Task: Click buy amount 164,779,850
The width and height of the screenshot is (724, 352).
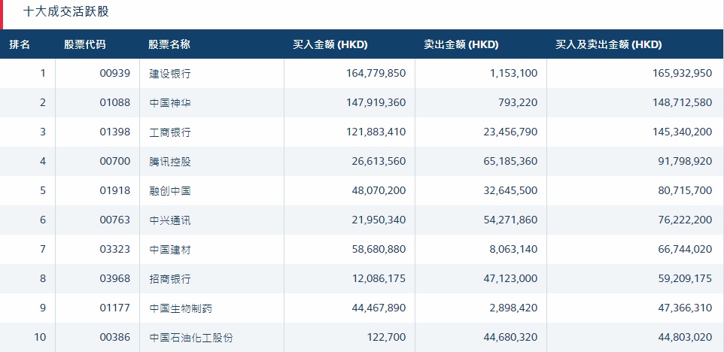Action: (376, 74)
